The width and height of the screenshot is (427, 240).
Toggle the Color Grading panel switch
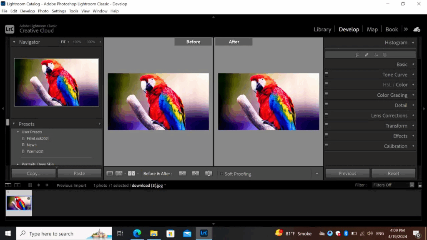click(x=327, y=95)
